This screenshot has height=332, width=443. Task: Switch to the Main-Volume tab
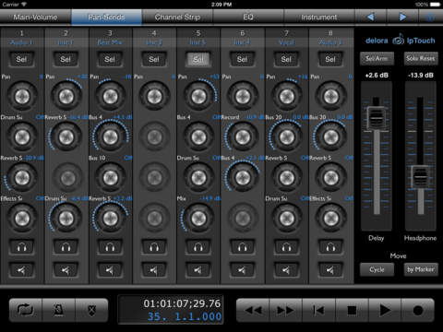coord(35,17)
